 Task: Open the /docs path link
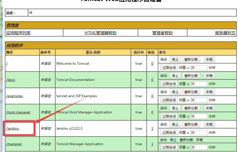point(11,80)
